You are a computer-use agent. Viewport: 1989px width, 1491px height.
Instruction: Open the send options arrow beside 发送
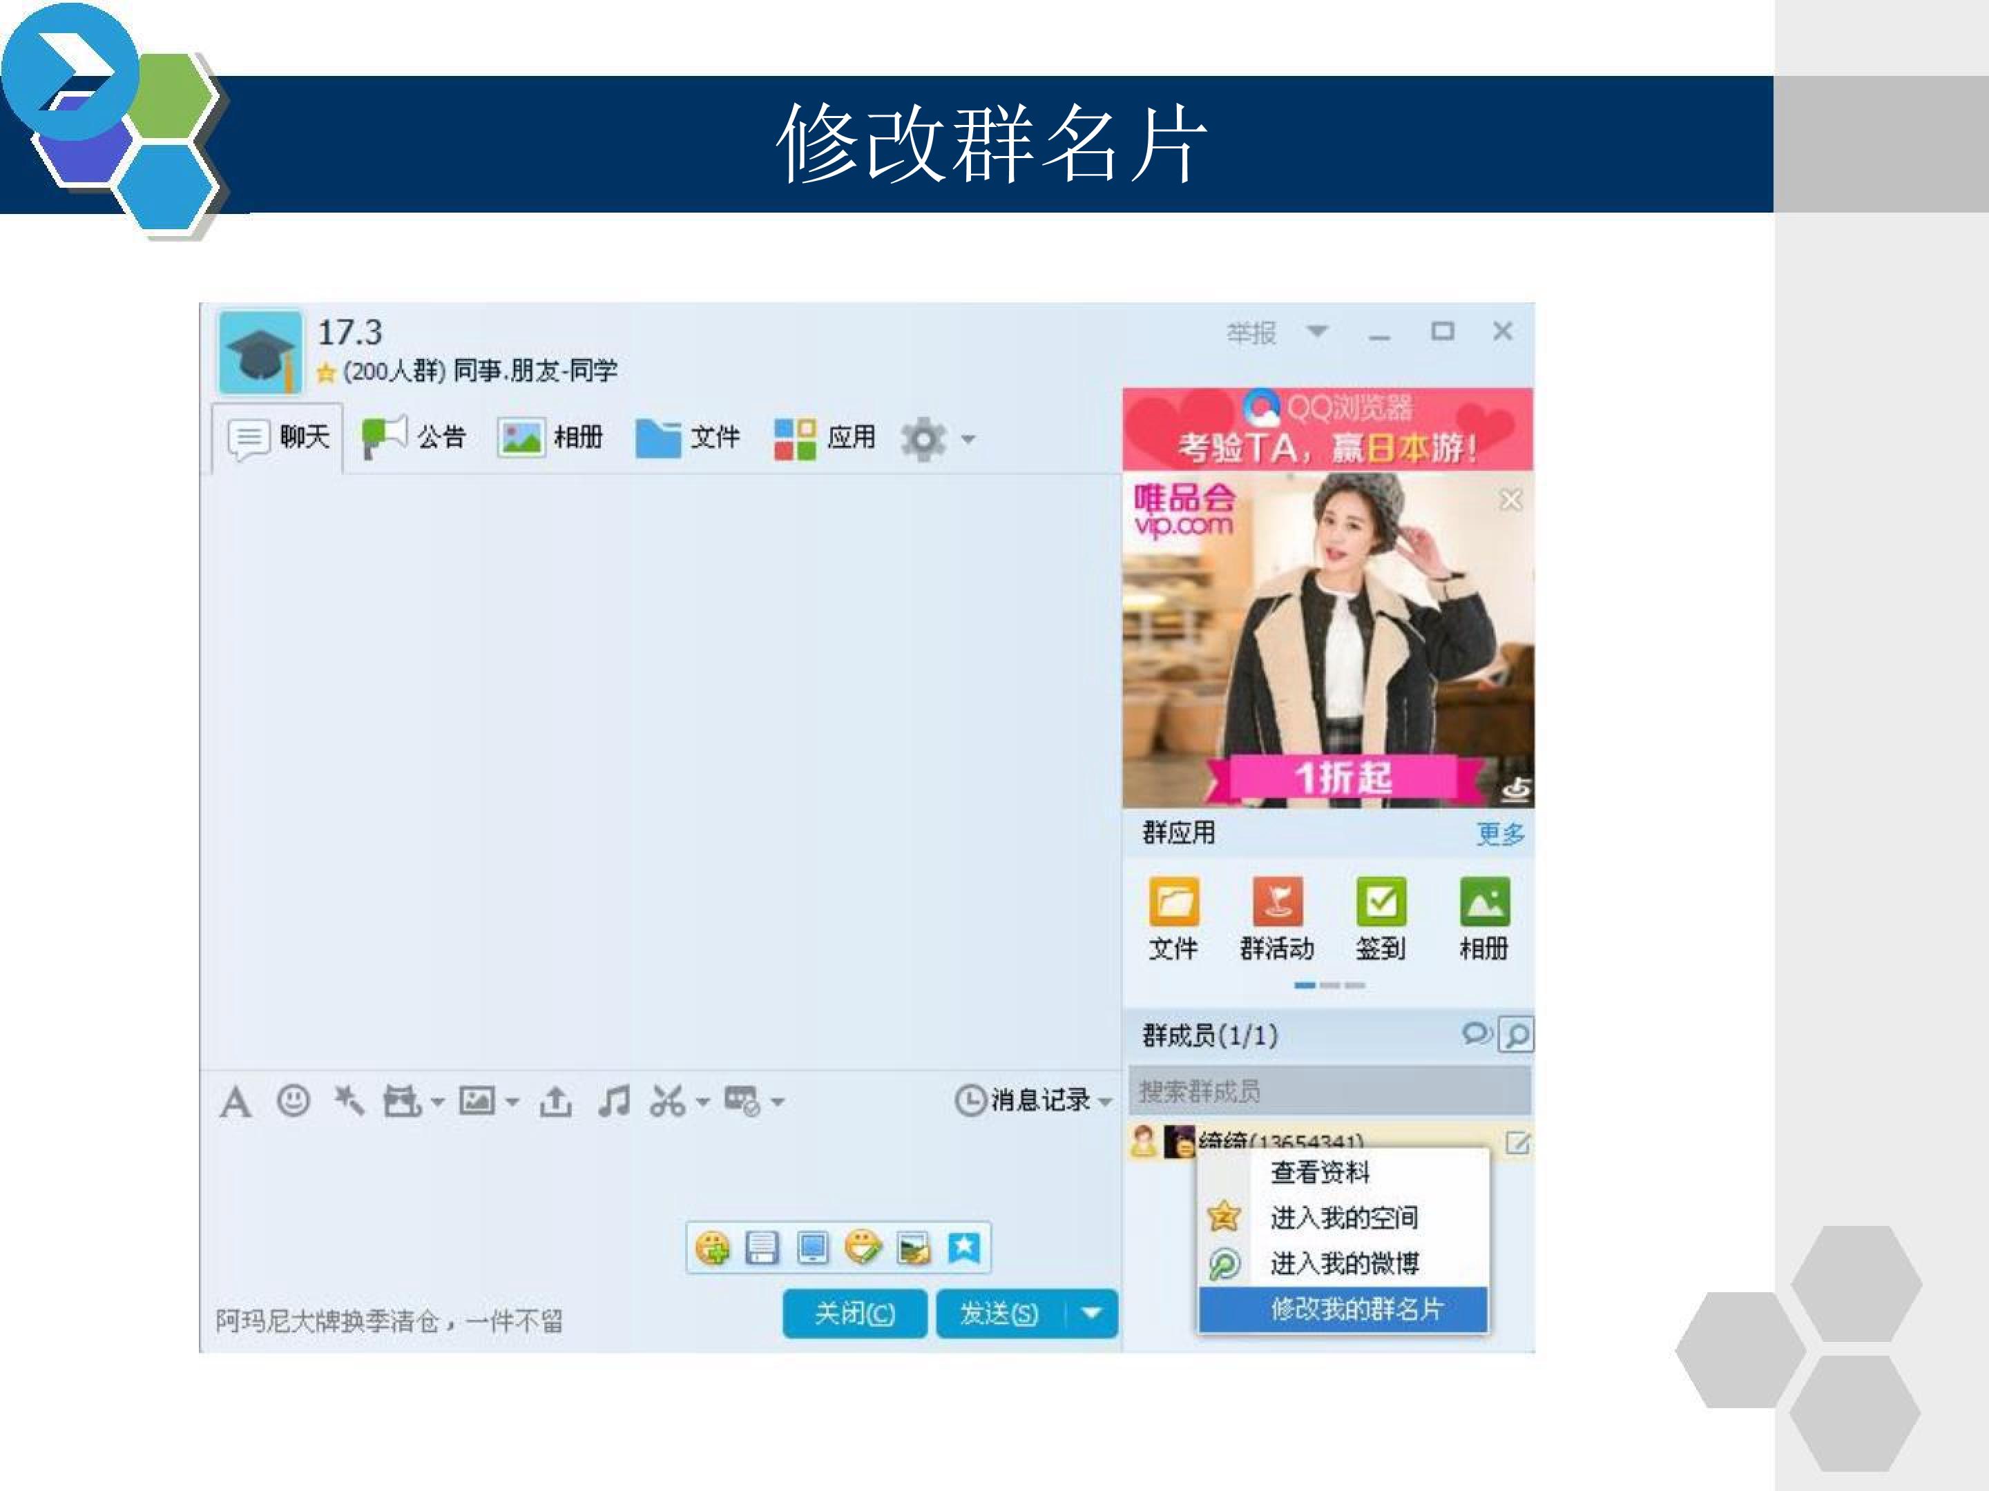(1092, 1314)
